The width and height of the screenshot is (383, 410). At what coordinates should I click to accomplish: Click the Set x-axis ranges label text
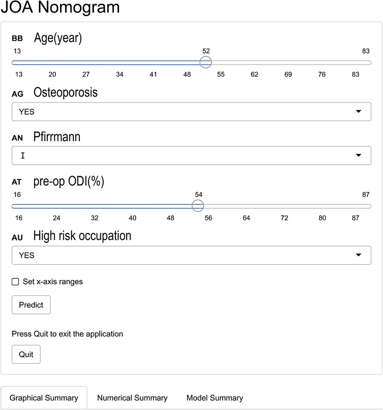pyautogui.click(x=53, y=282)
